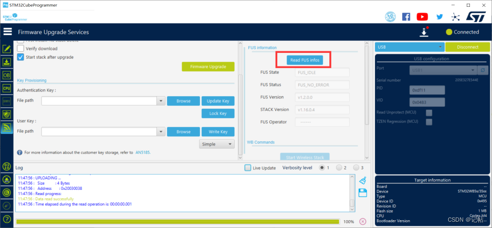
Task: Open ST community network icon
Action: coord(455,17)
